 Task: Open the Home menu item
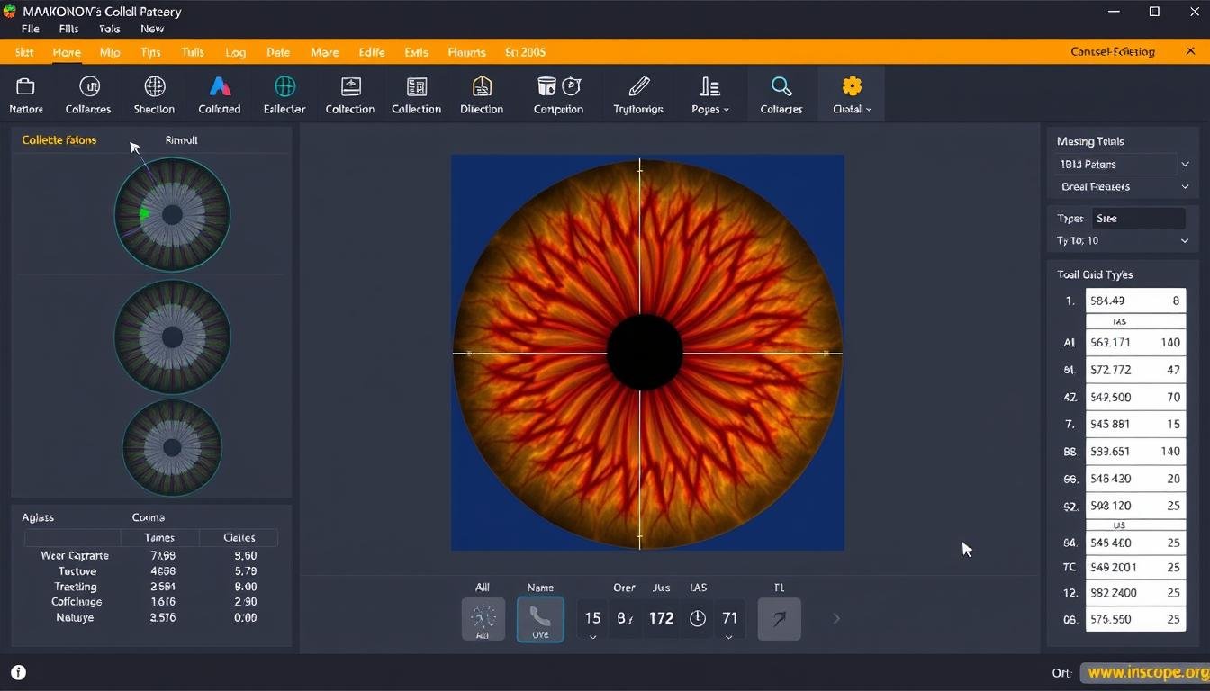click(x=66, y=51)
